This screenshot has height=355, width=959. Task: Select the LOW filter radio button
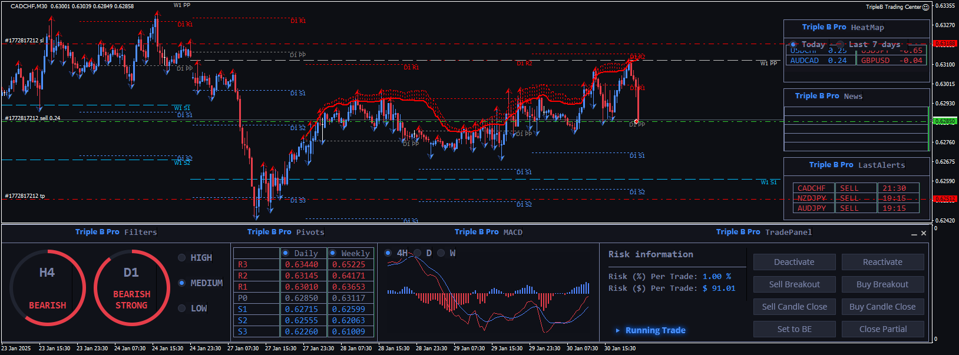pyautogui.click(x=182, y=308)
